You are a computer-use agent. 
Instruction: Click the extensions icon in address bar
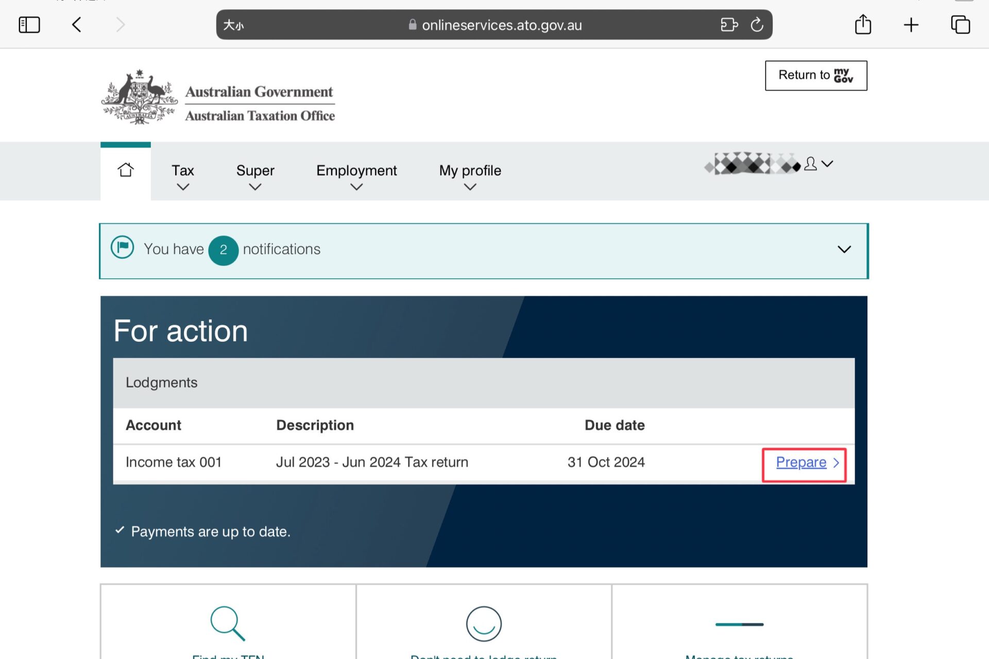pyautogui.click(x=729, y=25)
